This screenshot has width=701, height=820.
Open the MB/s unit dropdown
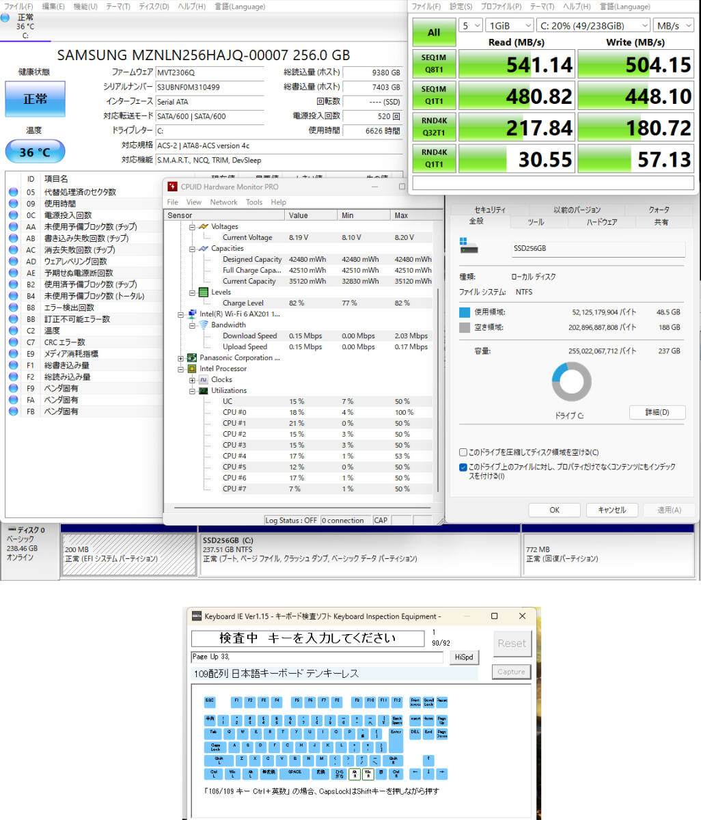(673, 25)
